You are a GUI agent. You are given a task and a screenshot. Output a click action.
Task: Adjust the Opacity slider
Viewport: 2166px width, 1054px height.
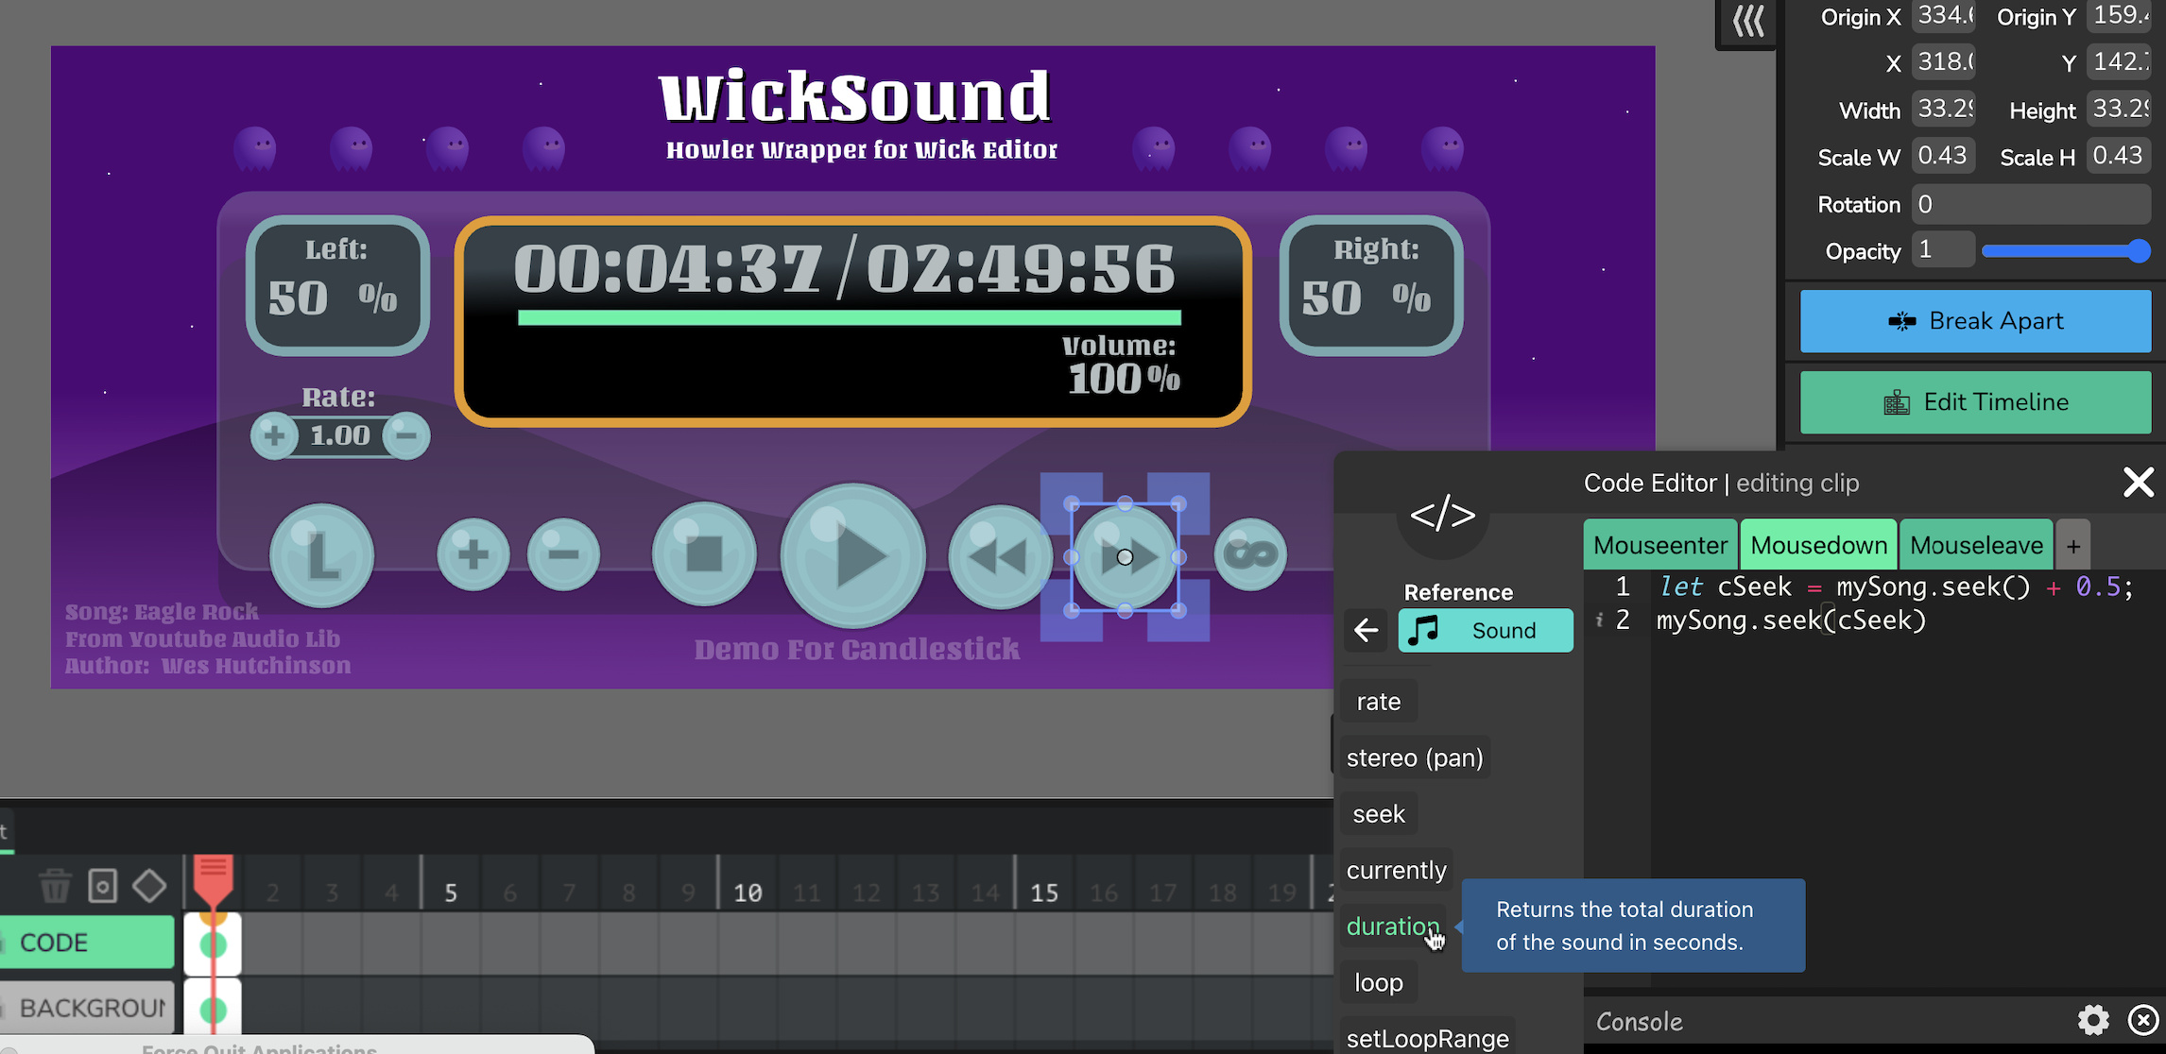click(x=2066, y=250)
